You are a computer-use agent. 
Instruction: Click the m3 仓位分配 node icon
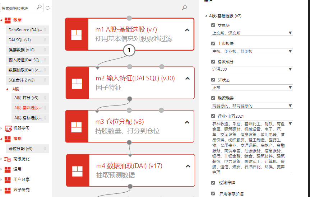click(x=77, y=127)
